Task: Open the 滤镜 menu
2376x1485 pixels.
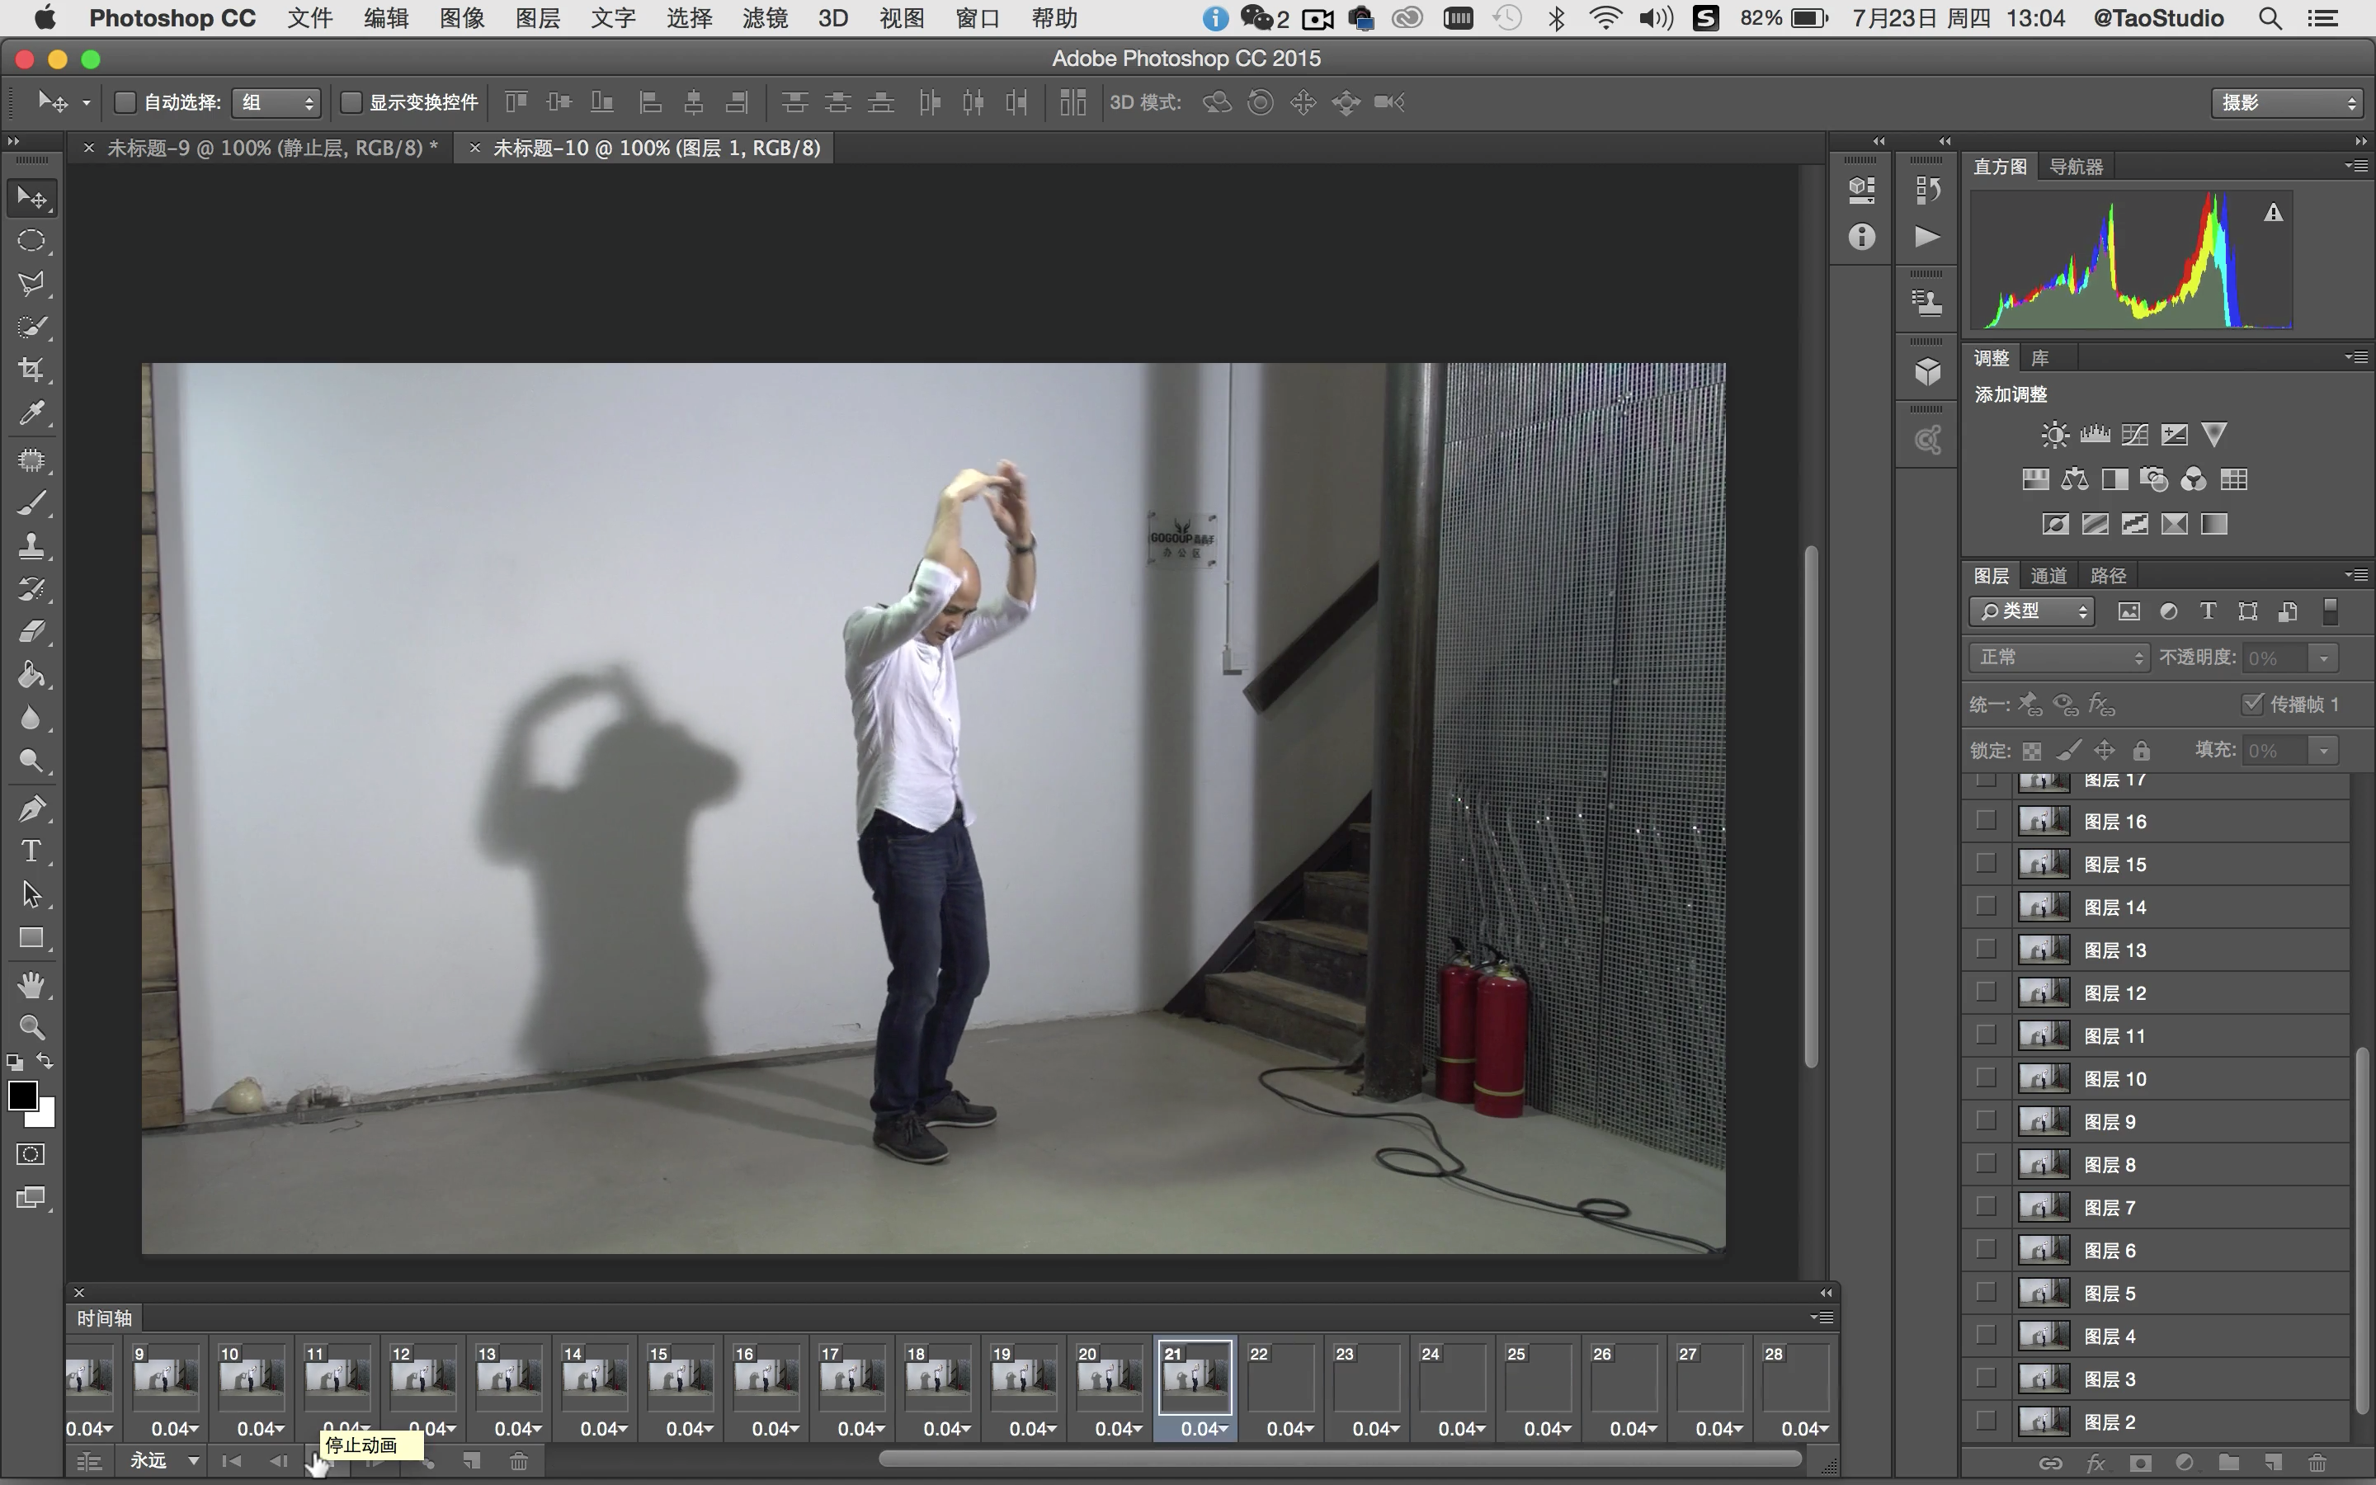Action: 764,17
